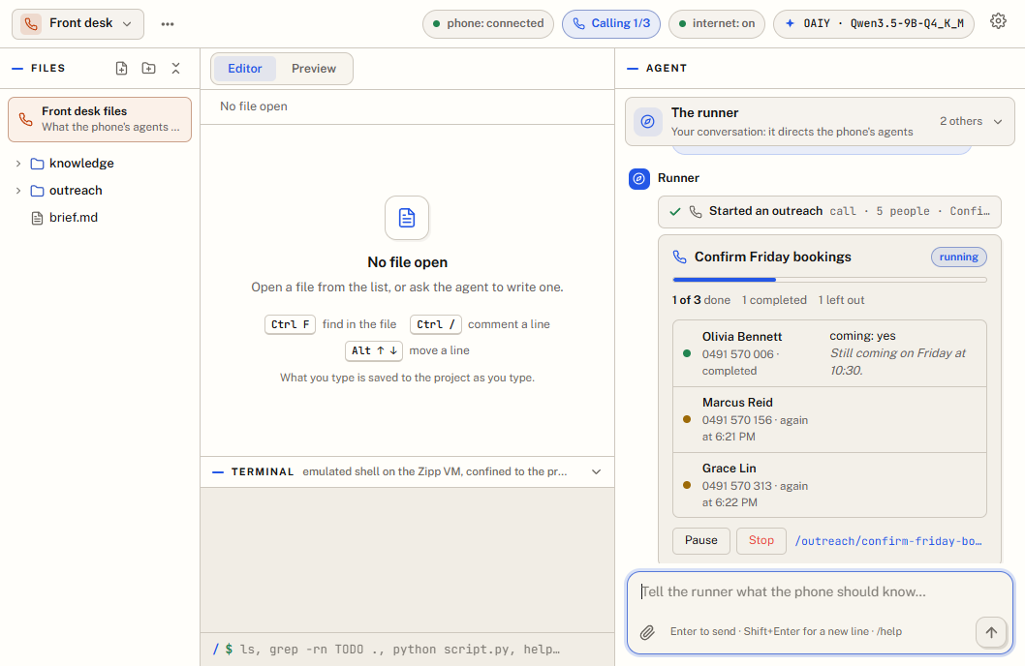Select the Front desk files card
The width and height of the screenshot is (1025, 666).
pos(100,119)
